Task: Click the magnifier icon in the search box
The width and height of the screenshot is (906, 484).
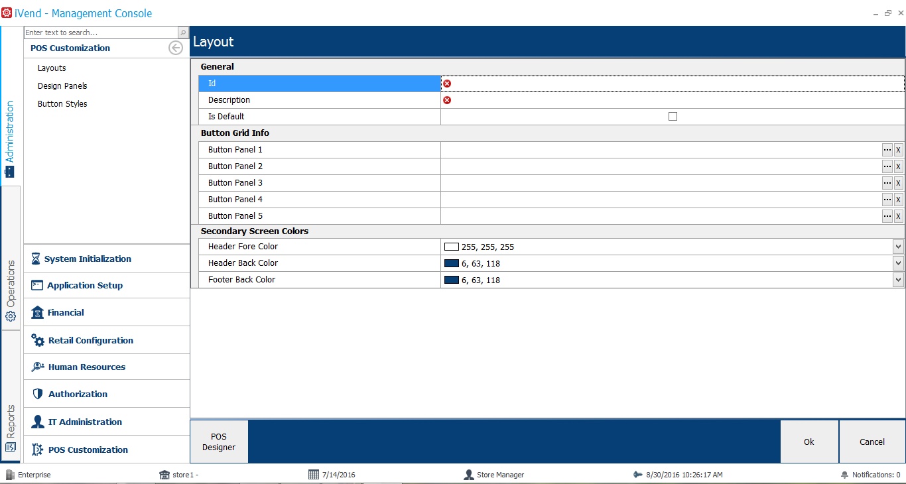Action: 183,32
